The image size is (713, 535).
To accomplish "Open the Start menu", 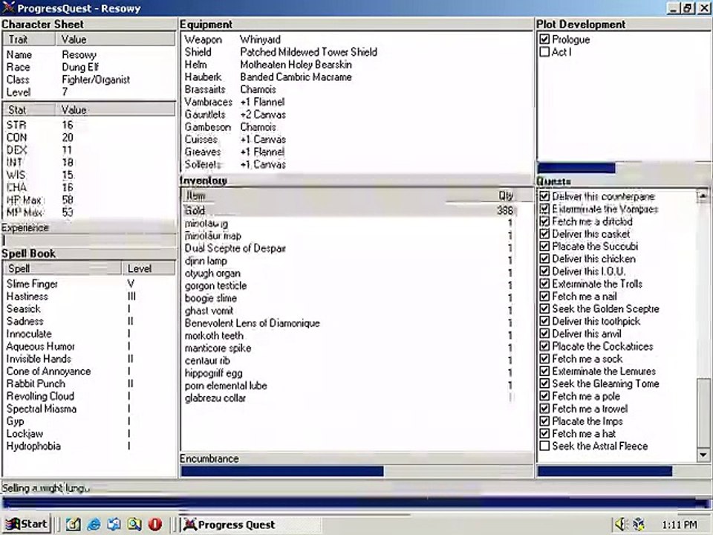I will coord(27,524).
